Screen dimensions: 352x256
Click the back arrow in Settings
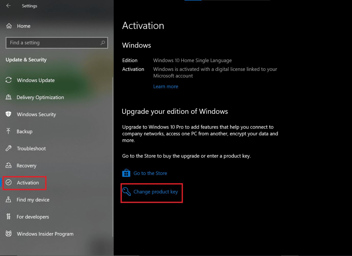(x=8, y=6)
